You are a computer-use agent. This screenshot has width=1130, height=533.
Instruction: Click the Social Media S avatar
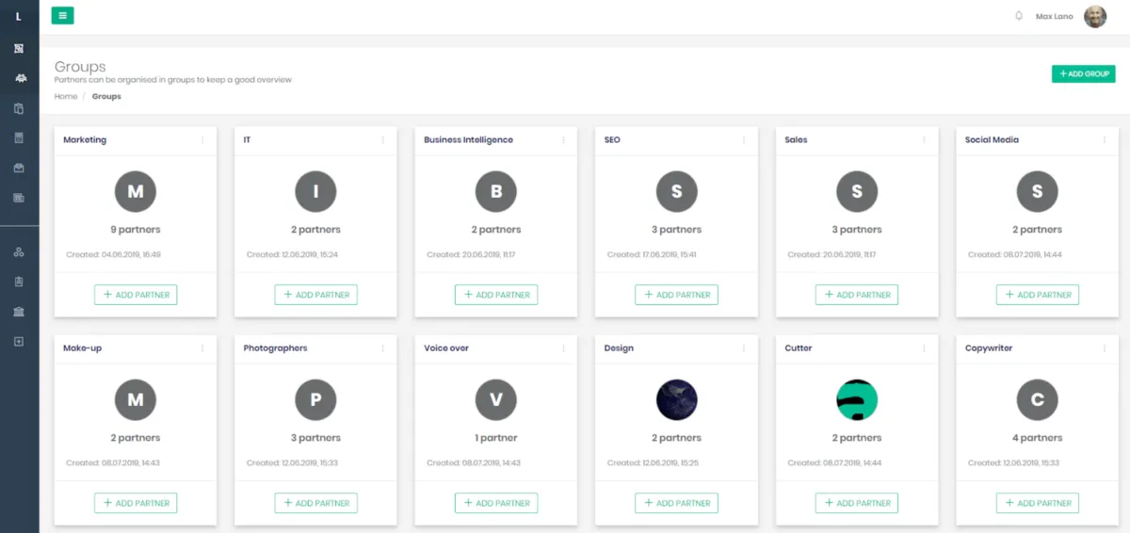click(x=1038, y=192)
